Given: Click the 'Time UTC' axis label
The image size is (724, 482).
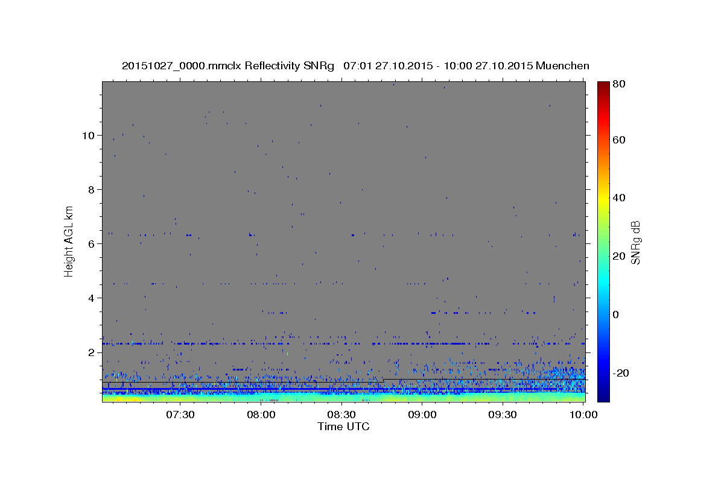Looking at the screenshot, I should click(343, 427).
